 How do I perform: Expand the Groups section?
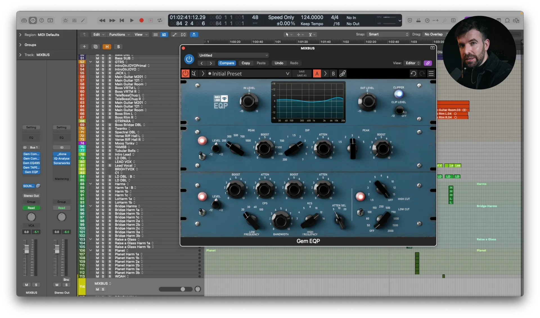[x=20, y=45]
